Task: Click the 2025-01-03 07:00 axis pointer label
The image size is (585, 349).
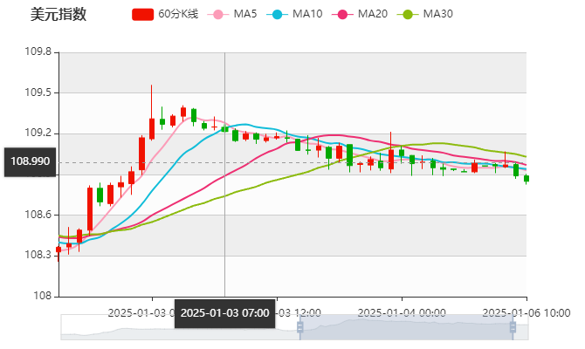Action: pyautogui.click(x=225, y=312)
